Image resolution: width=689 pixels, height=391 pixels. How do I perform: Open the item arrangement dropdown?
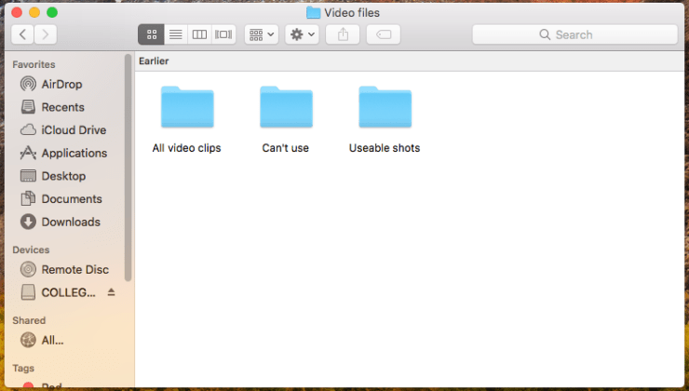click(x=262, y=34)
